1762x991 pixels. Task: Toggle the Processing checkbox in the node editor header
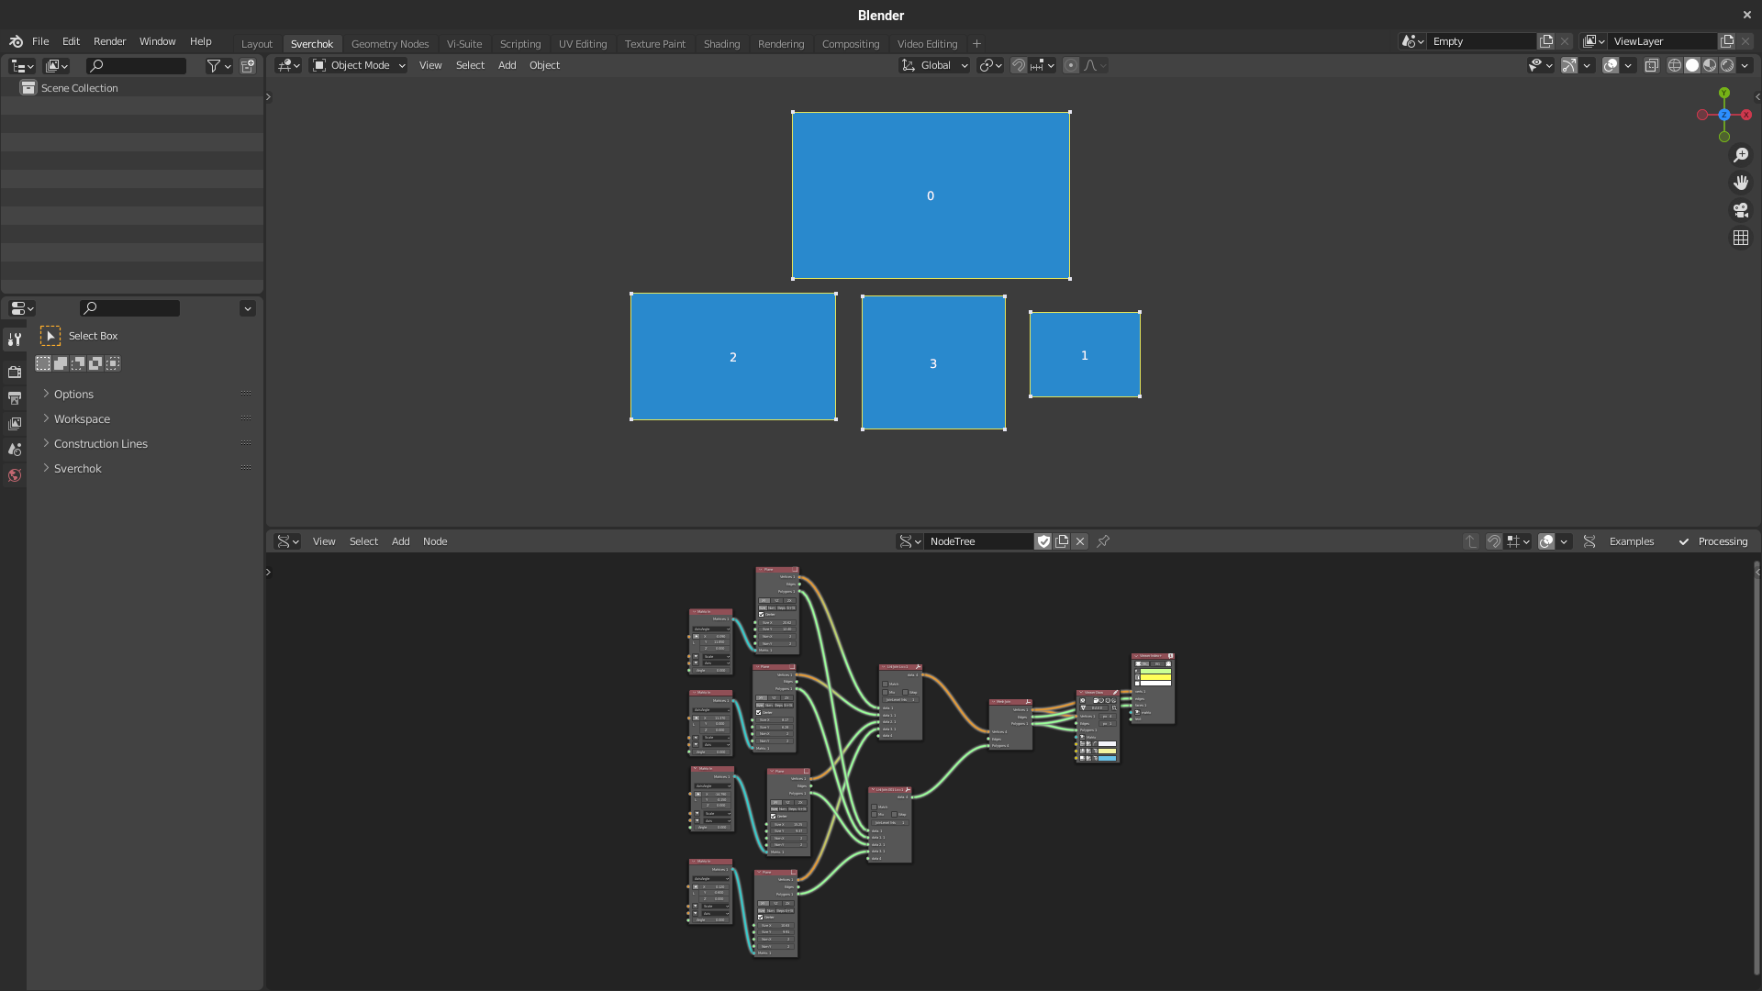pyautogui.click(x=1685, y=541)
